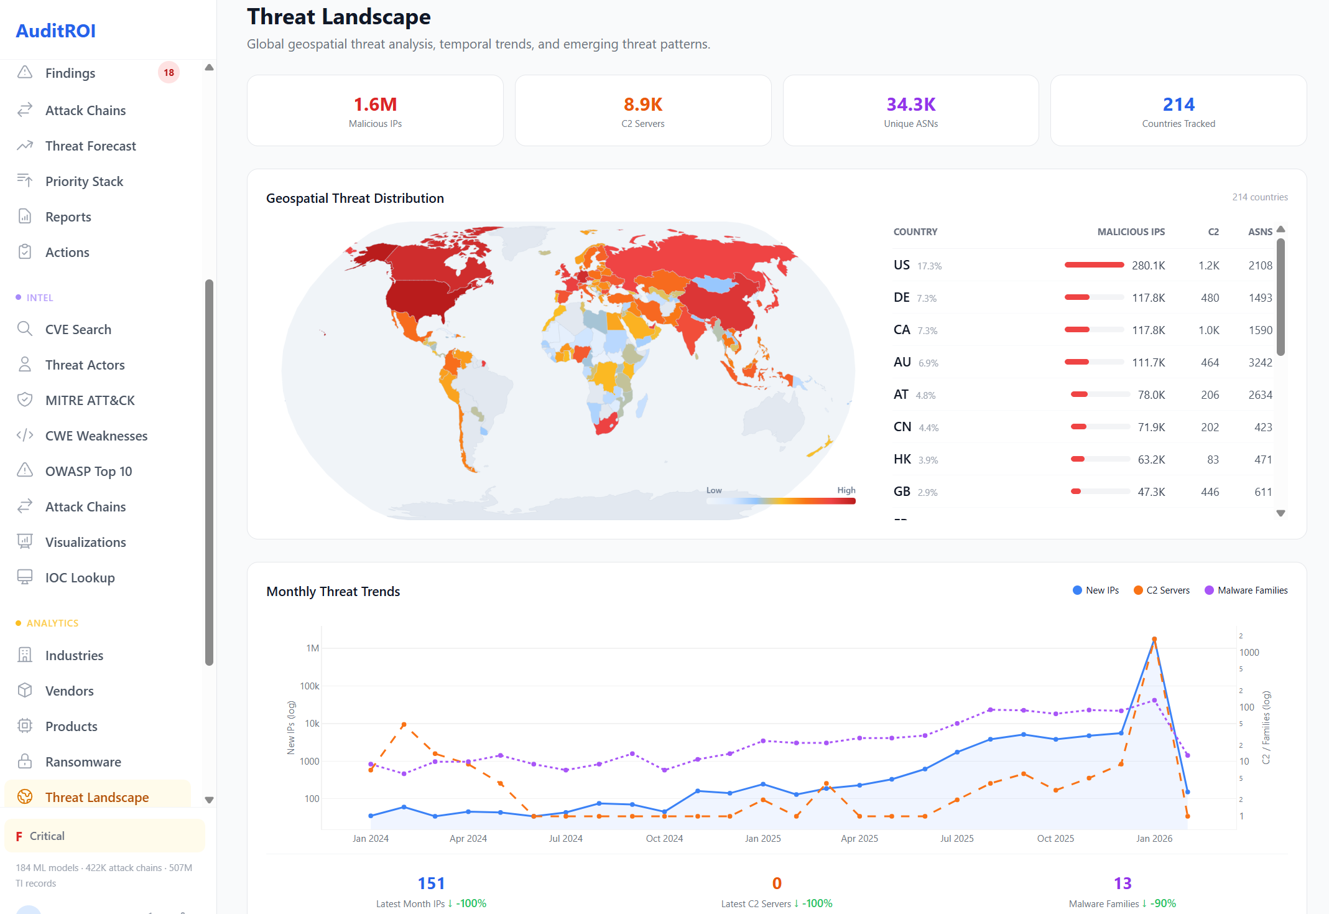Open the Findings alert icon
This screenshot has height=914, width=1329.
[x=25, y=73]
